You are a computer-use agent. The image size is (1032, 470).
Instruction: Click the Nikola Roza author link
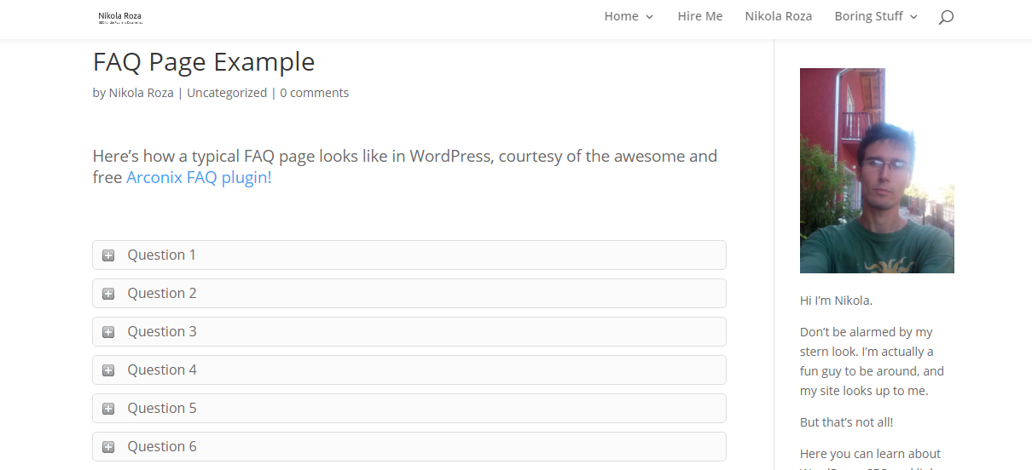point(141,93)
